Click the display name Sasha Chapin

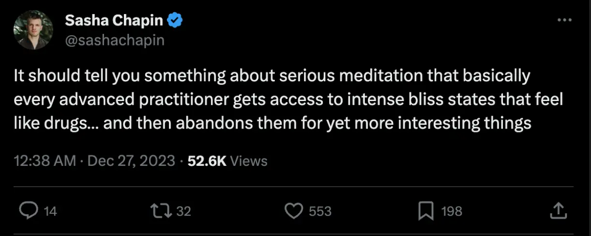[x=114, y=21]
